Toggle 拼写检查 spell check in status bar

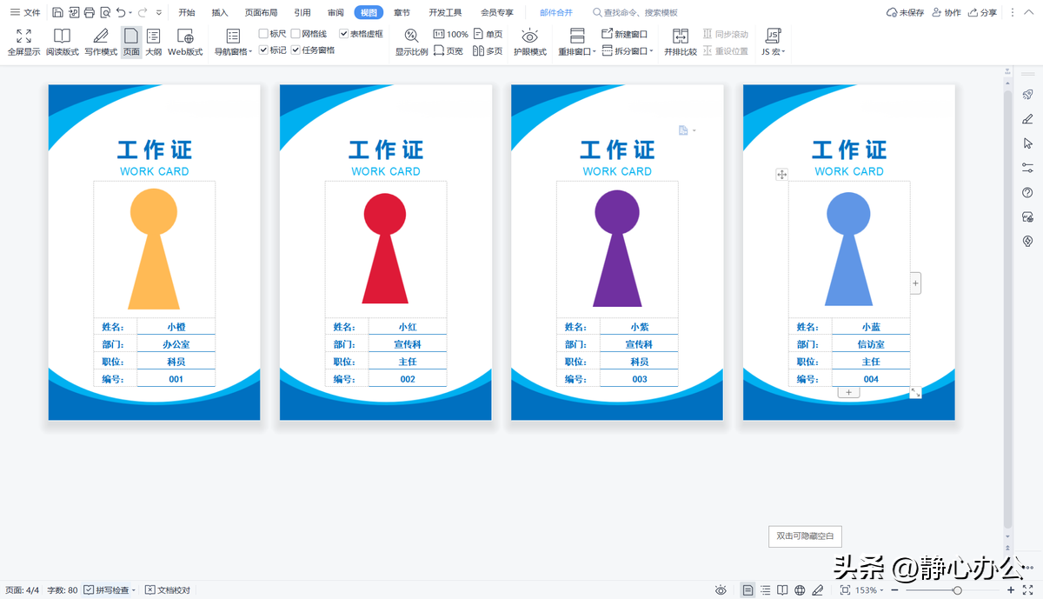106,590
